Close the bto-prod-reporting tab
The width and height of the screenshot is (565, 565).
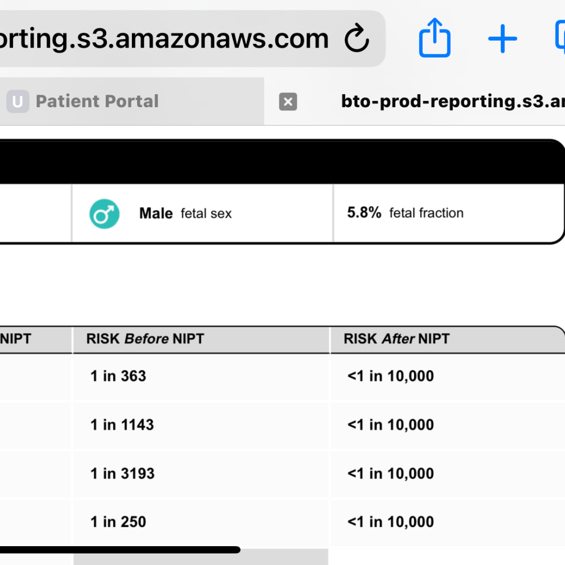pyautogui.click(x=288, y=101)
